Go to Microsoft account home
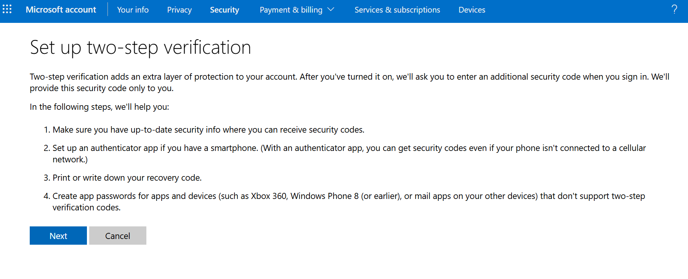 click(61, 10)
